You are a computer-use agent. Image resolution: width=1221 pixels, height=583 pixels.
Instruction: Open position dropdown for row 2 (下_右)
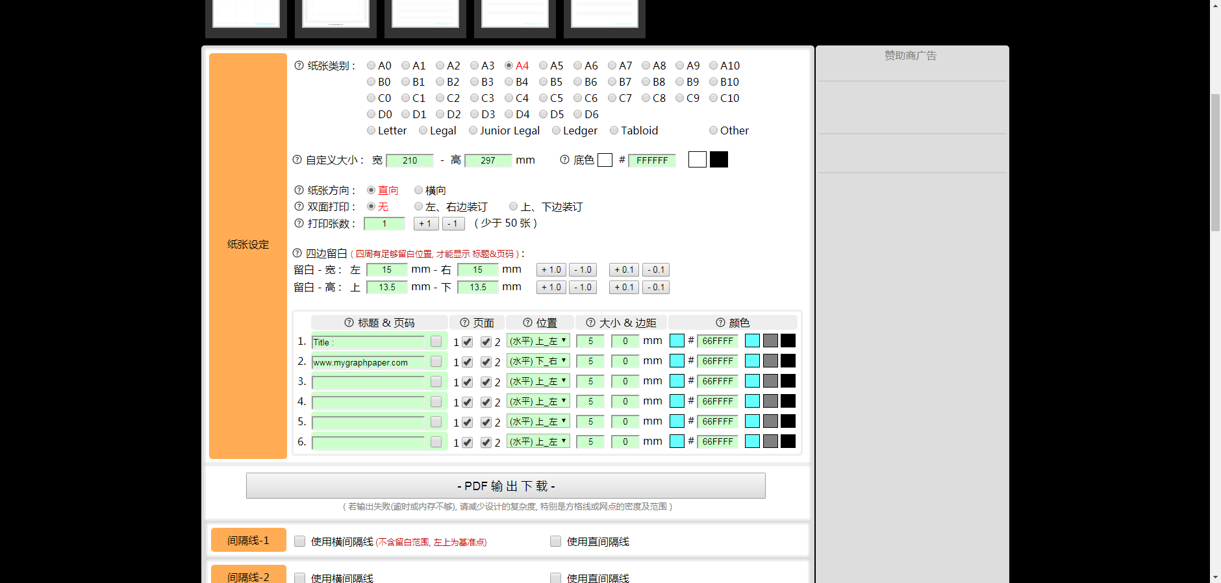(538, 361)
